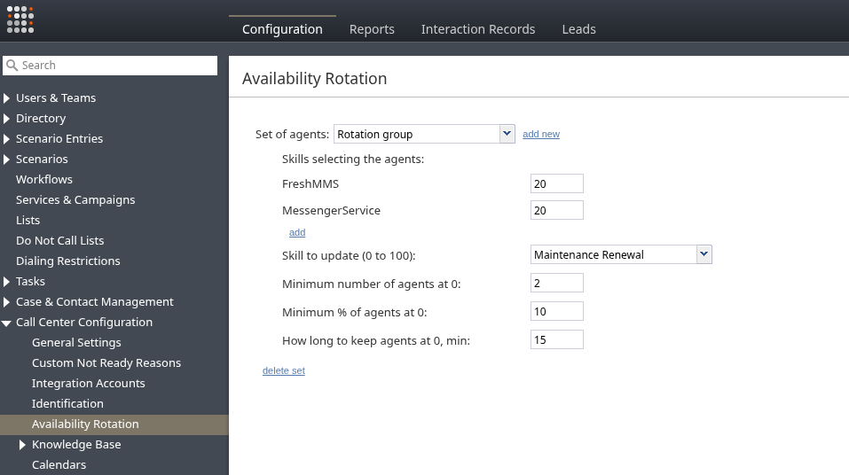
Task: Click the add skill link
Action: [297, 233]
